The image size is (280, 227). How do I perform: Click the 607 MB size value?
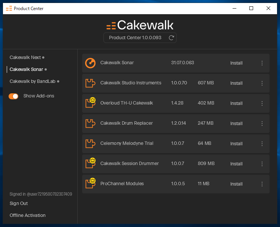[206, 83]
